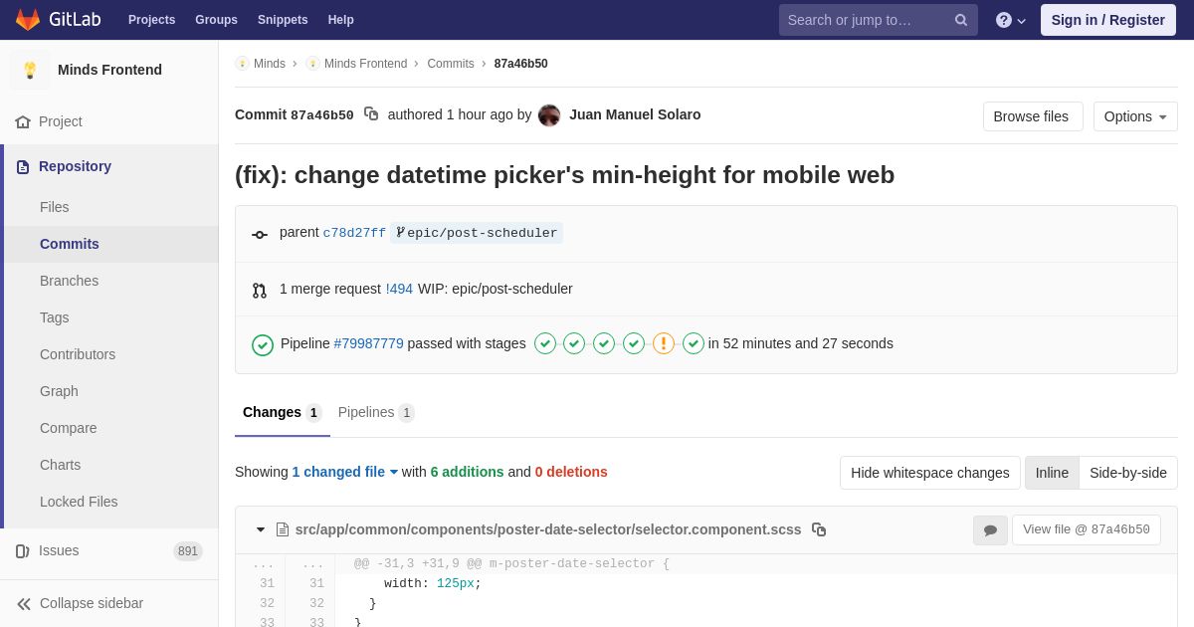Click old line number 31 in diff
Viewport: 1194px width, 627px height.
267,583
